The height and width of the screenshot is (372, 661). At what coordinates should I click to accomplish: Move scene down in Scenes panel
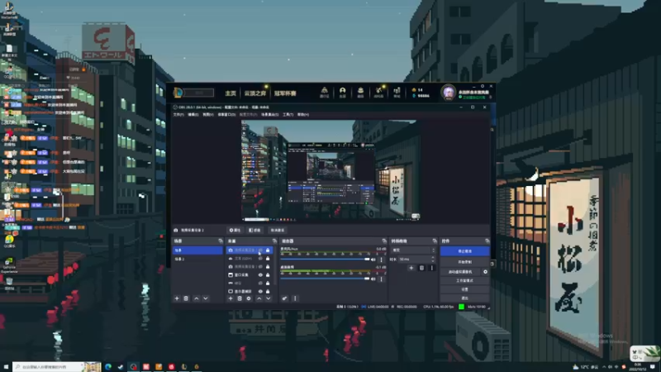pos(205,298)
